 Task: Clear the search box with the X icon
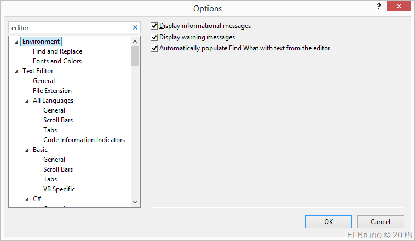point(135,27)
